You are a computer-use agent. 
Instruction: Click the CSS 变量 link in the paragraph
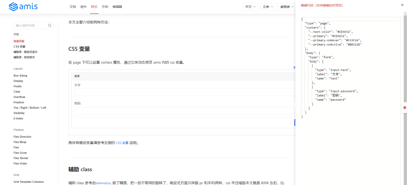tap(122, 143)
